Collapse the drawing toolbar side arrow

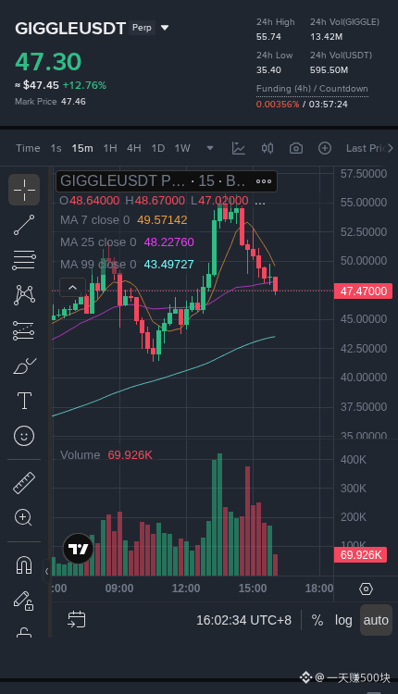pyautogui.click(x=46, y=572)
